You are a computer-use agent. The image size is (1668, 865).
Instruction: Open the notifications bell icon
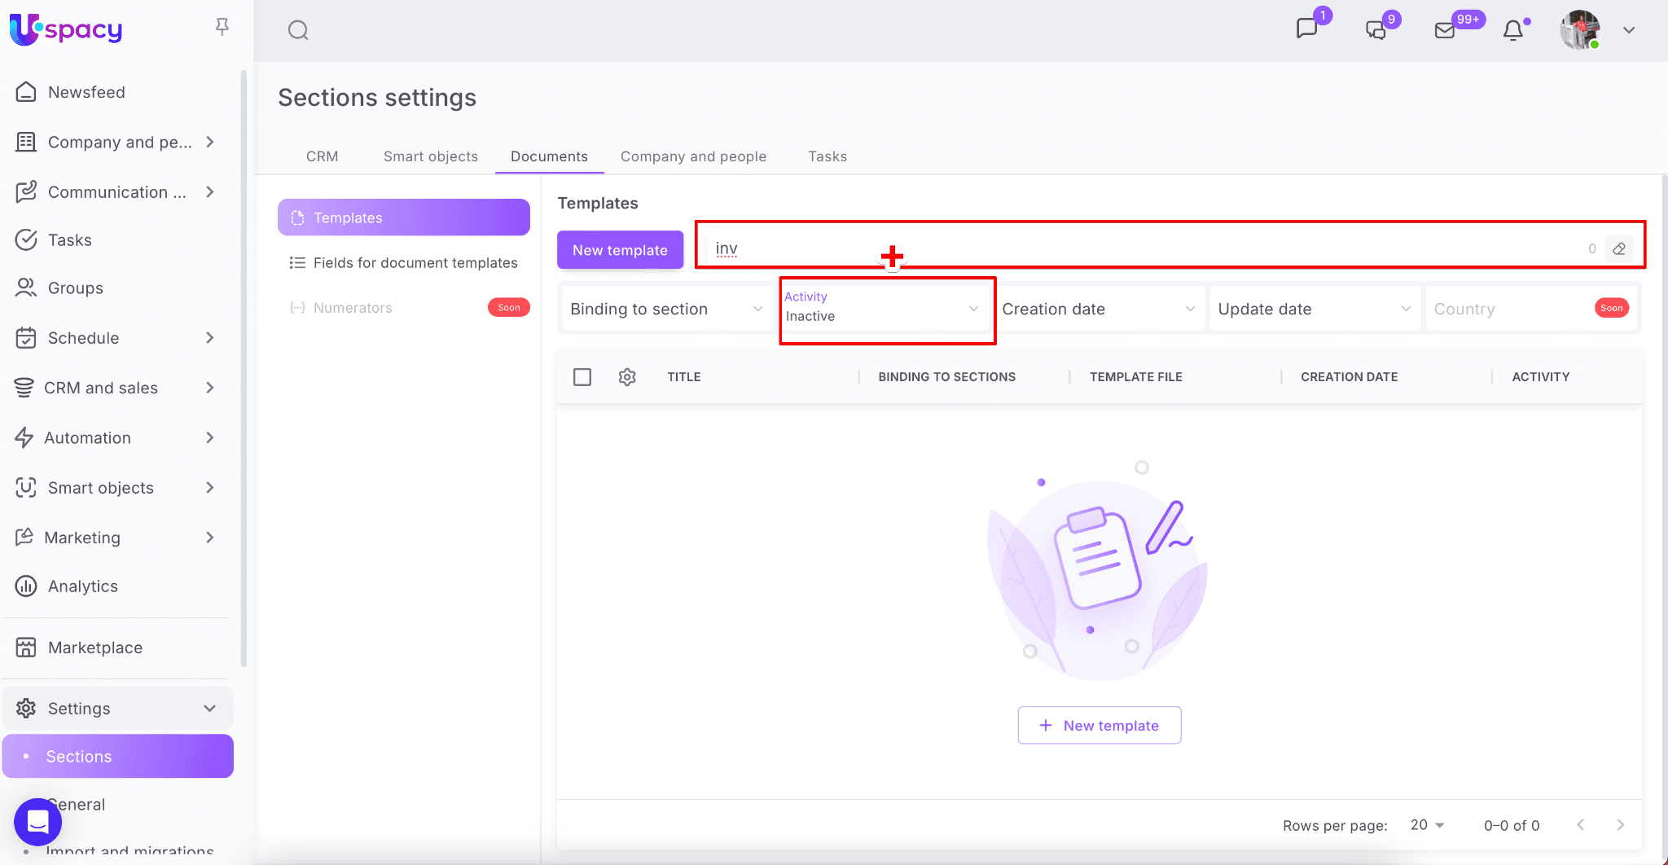tap(1512, 31)
